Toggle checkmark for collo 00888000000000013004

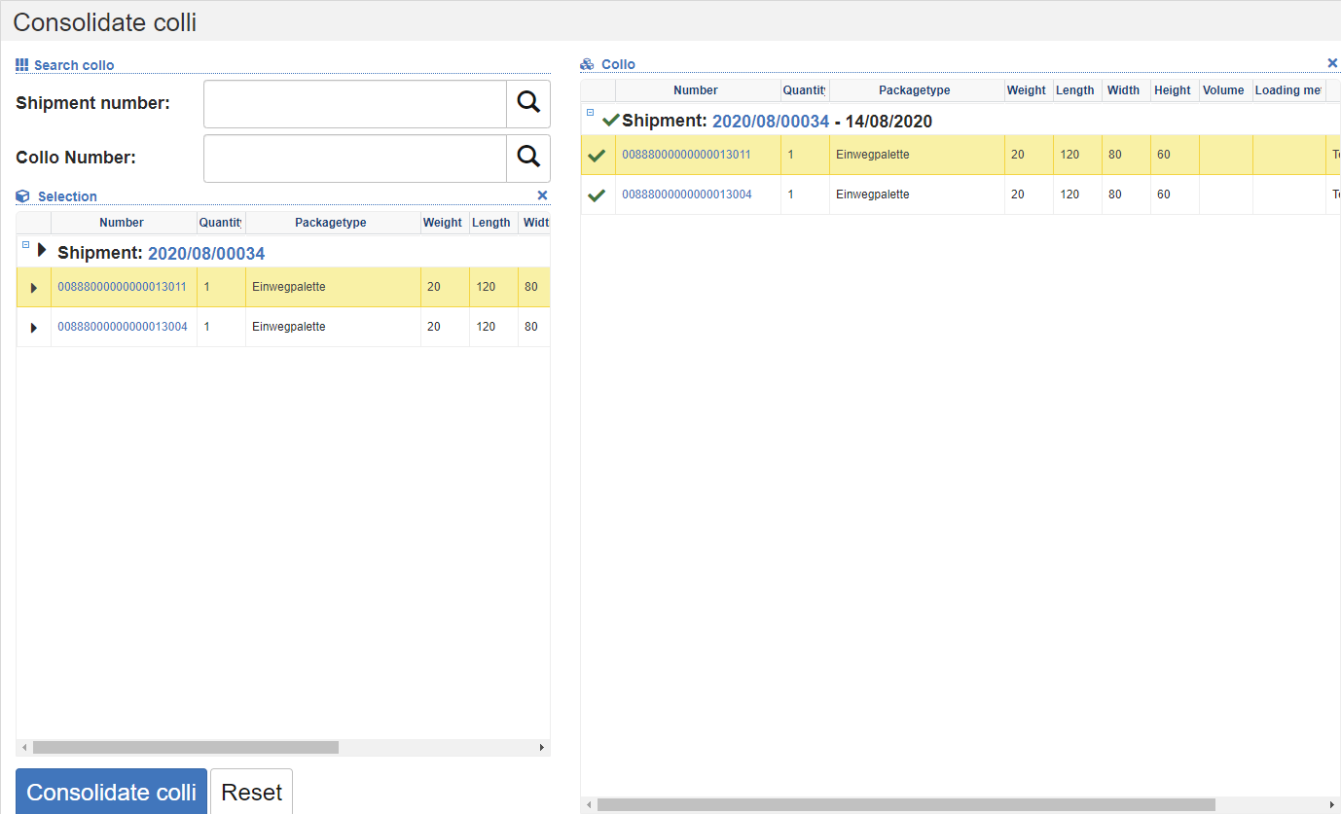coord(598,195)
